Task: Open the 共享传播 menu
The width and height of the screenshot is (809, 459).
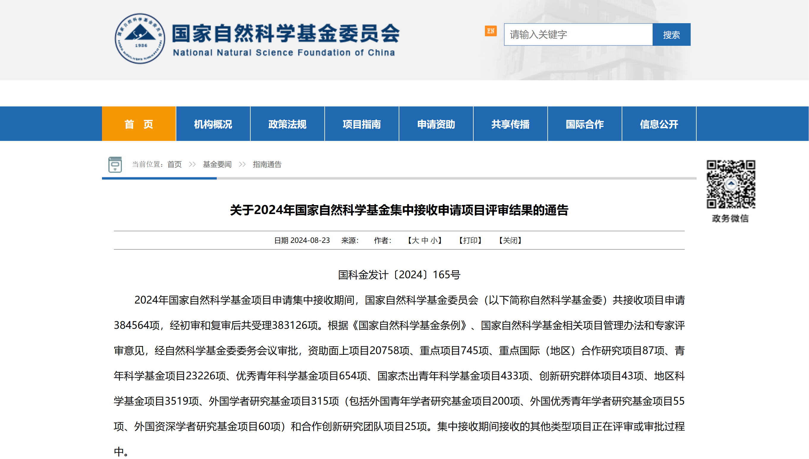Action: click(x=510, y=124)
